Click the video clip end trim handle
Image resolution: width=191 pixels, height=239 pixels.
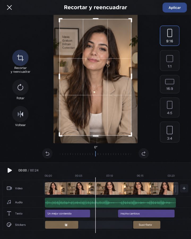pyautogui.click(x=176, y=189)
